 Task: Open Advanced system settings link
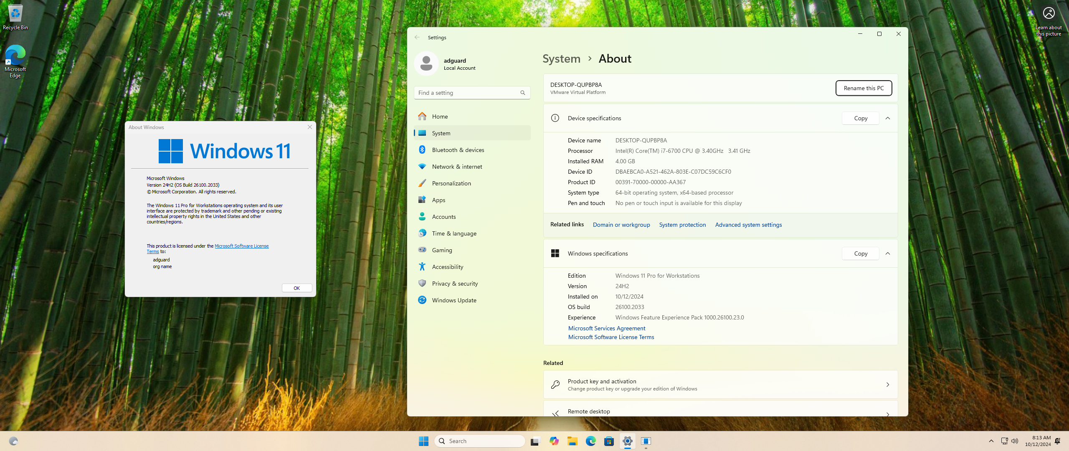[748, 225]
